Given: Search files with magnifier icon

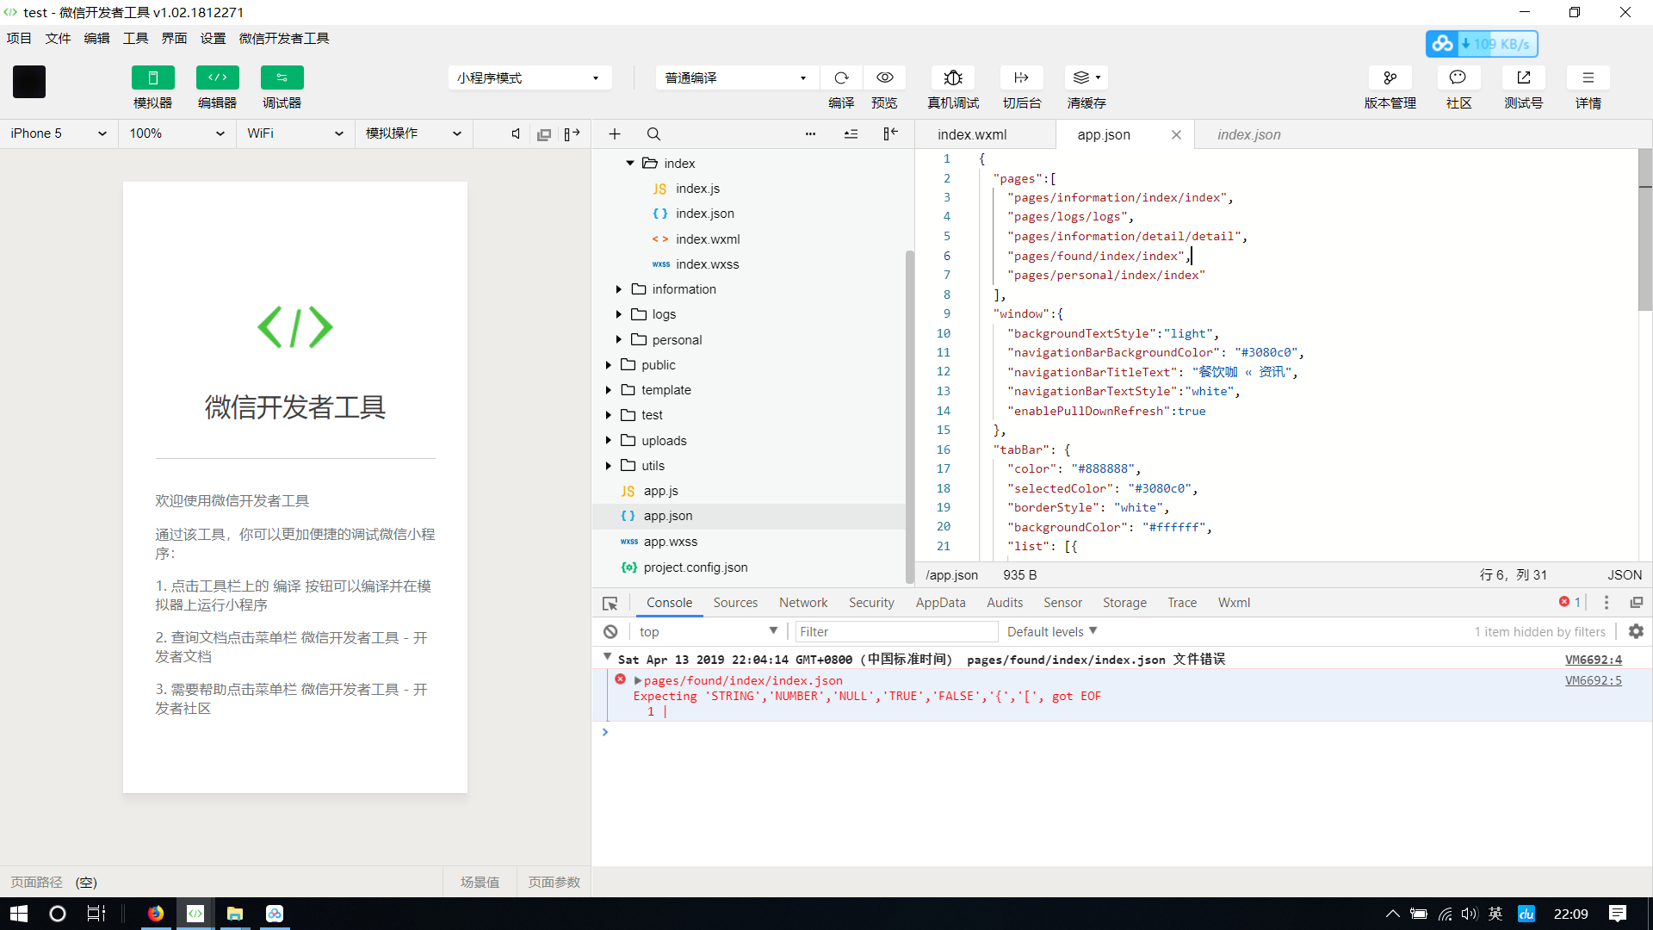Looking at the screenshot, I should click(653, 134).
